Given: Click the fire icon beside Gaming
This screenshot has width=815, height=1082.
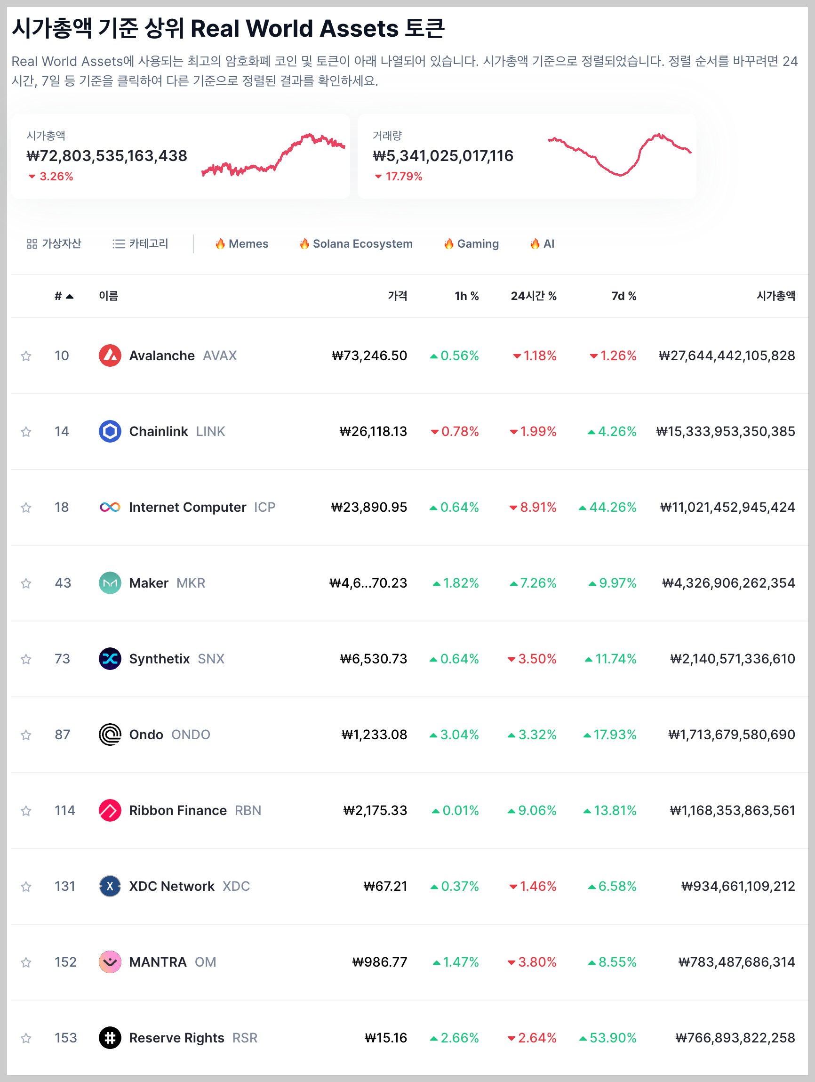Looking at the screenshot, I should click(448, 243).
